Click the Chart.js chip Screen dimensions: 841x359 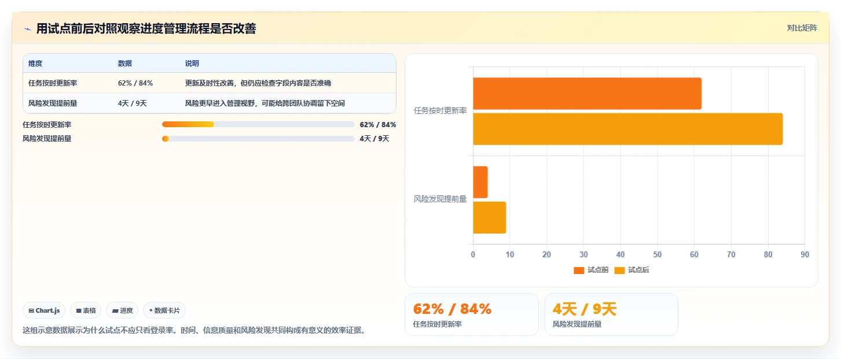point(44,310)
